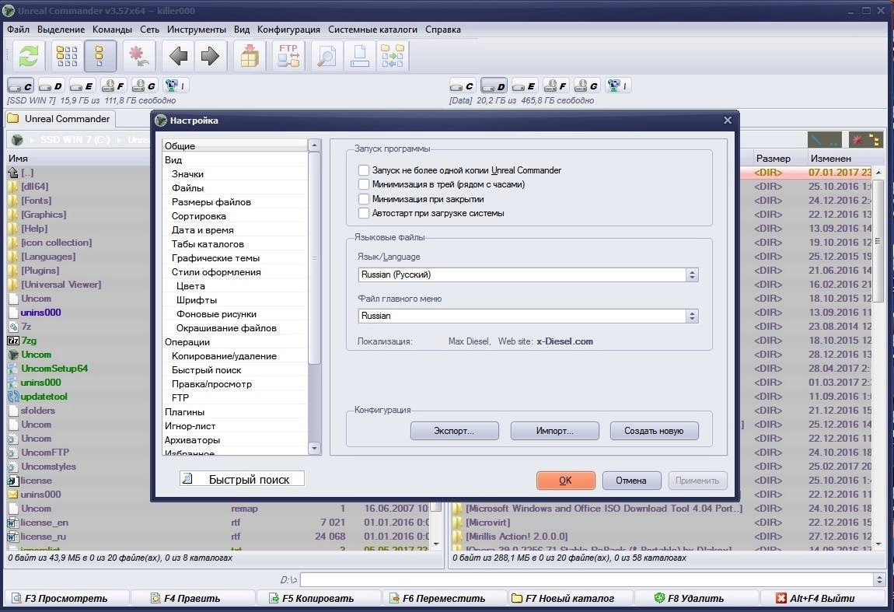Click the multi-rename document icon
Image resolution: width=894 pixels, height=612 pixels.
tap(359, 56)
